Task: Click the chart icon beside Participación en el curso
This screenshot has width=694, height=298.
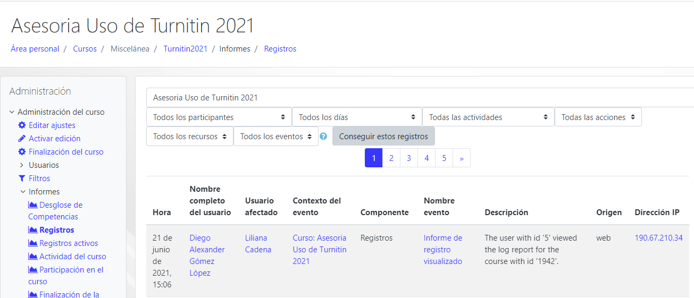Action: pos(33,270)
